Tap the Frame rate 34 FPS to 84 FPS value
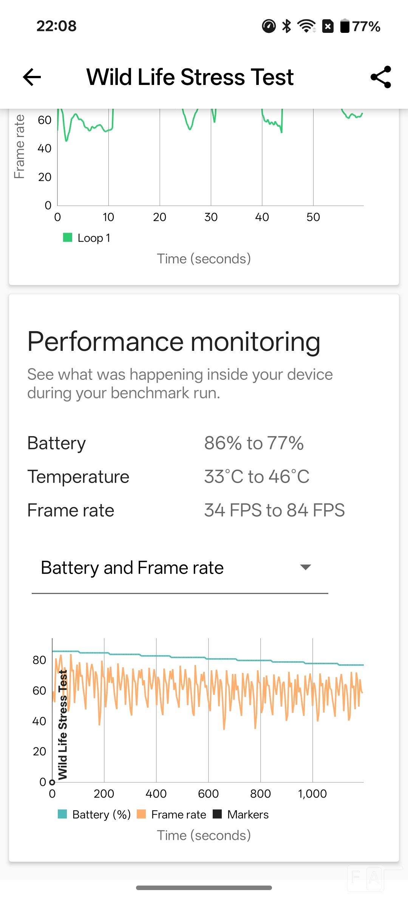The width and height of the screenshot is (408, 898). tap(274, 510)
